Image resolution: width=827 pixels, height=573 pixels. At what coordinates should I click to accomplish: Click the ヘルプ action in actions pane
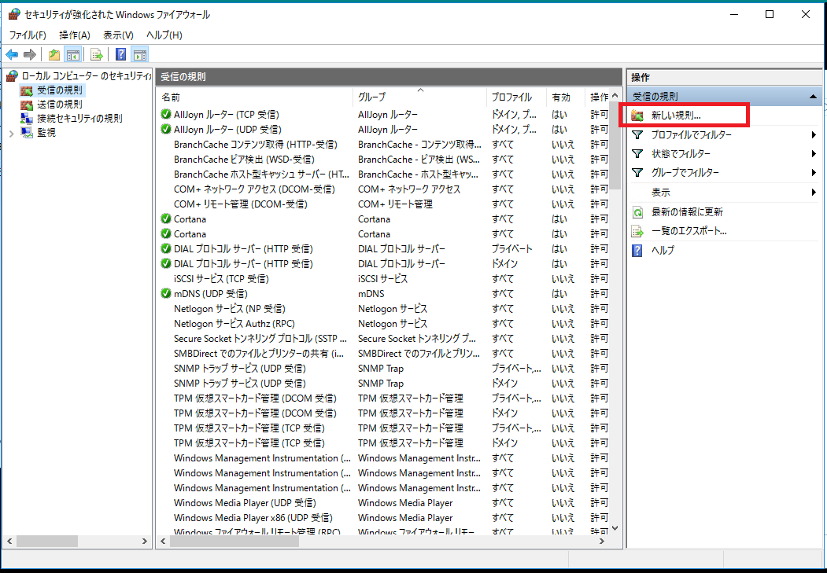pos(663,251)
